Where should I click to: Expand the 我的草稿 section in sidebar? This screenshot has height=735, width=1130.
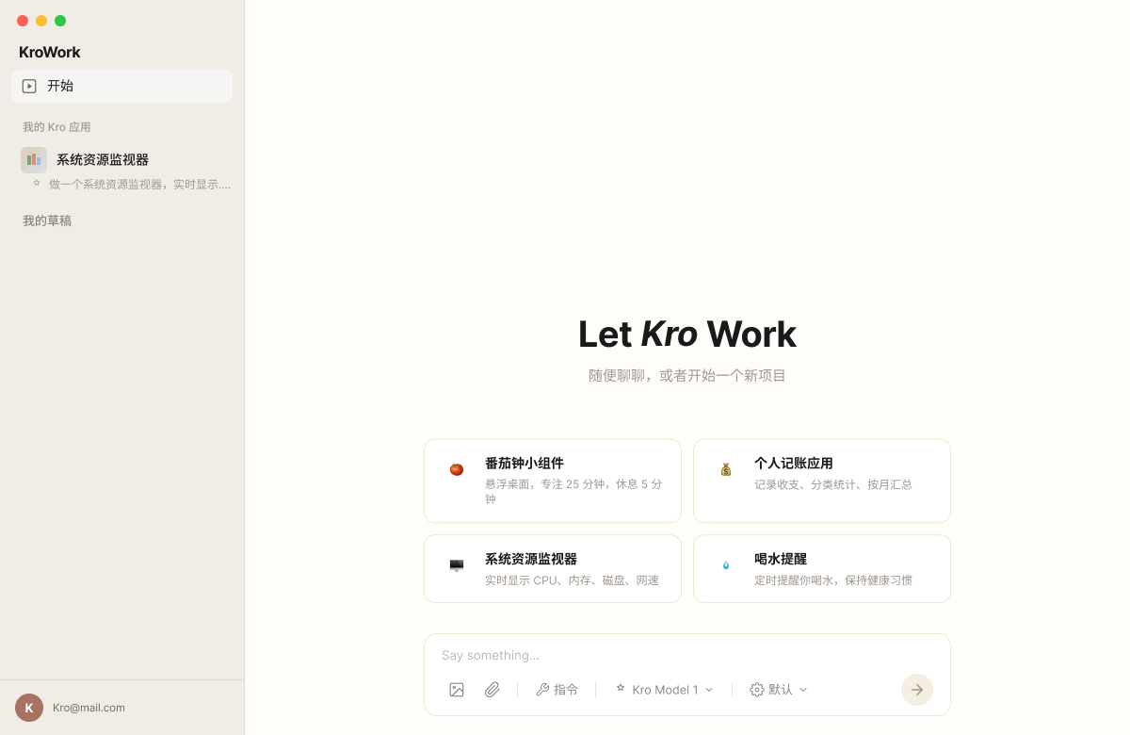[47, 220]
